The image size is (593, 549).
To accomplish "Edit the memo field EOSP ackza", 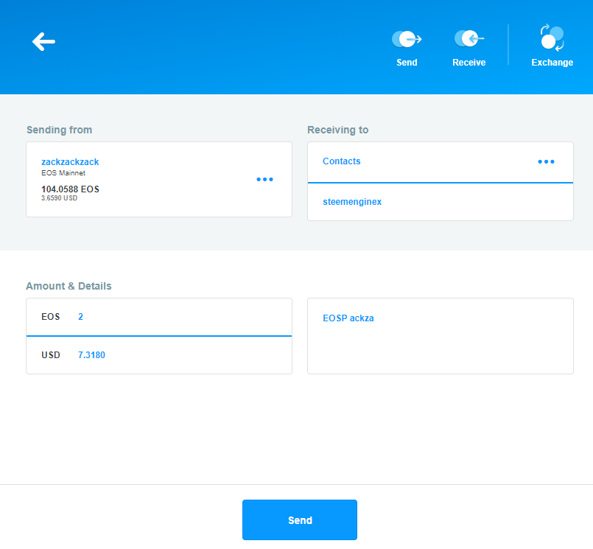I will pyautogui.click(x=441, y=336).
